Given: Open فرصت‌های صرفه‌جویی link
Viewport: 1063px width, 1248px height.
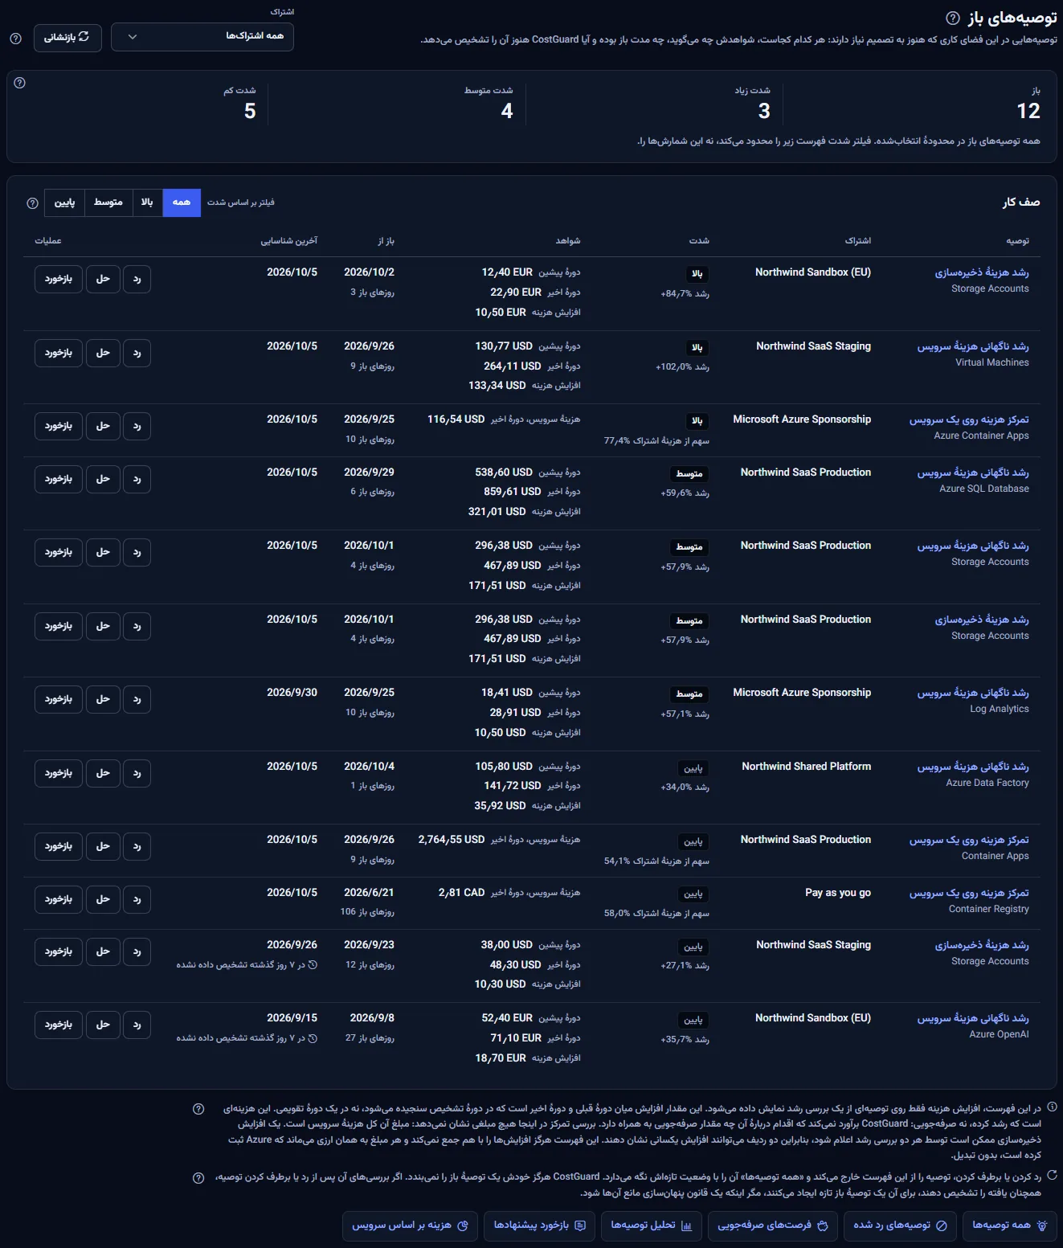Looking at the screenshot, I should coord(772,1225).
